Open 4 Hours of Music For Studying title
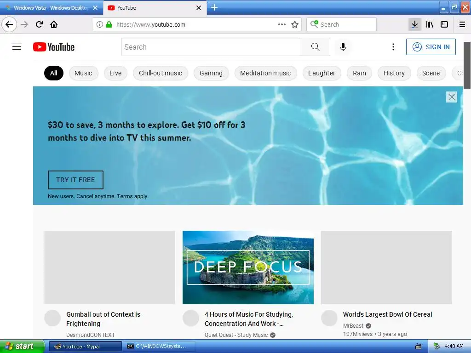 249,319
